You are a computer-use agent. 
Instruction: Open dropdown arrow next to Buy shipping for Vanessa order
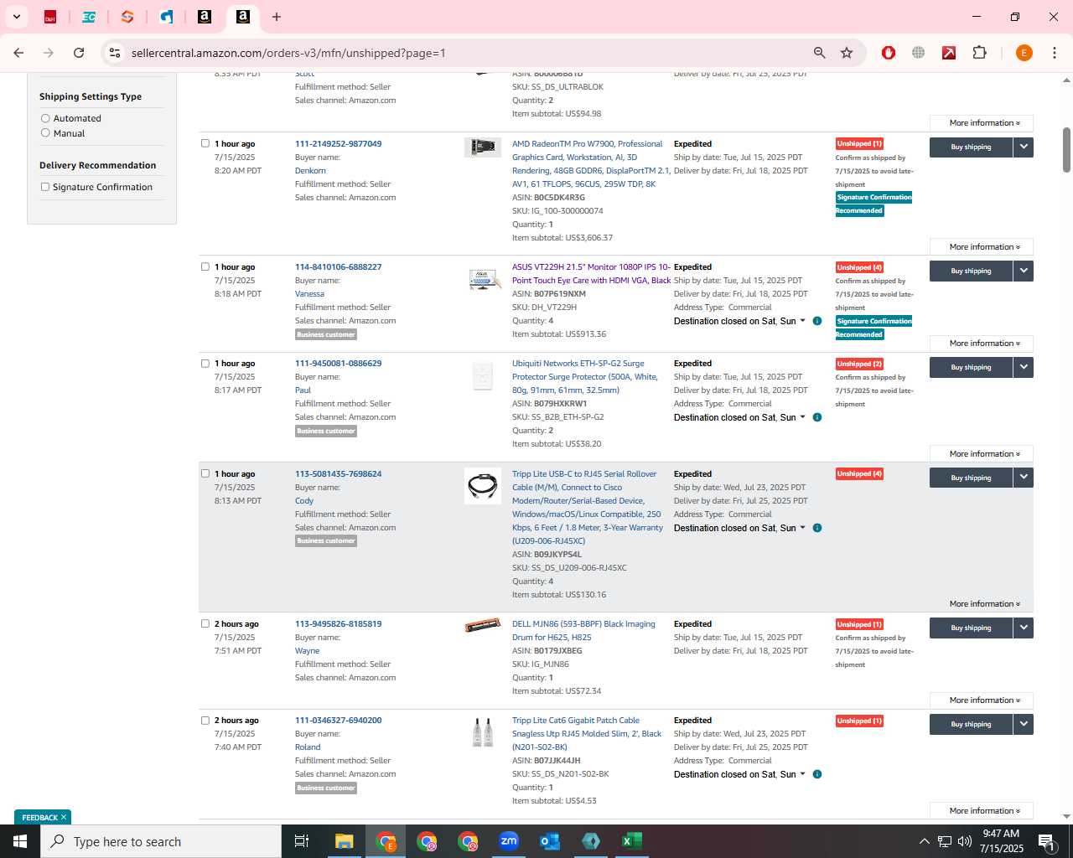point(1024,271)
